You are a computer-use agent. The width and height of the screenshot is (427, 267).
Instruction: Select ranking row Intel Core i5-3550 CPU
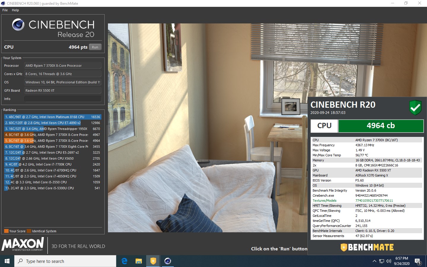[x=53, y=182]
